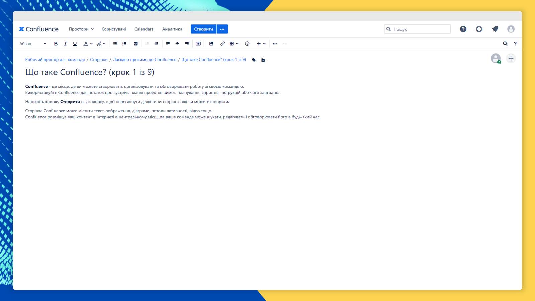535x301 pixels.
Task: Click the page title field
Action: point(90,72)
